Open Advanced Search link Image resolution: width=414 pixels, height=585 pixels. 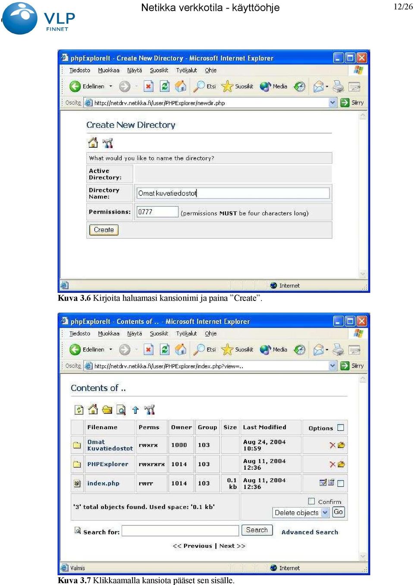pyautogui.click(x=310, y=532)
